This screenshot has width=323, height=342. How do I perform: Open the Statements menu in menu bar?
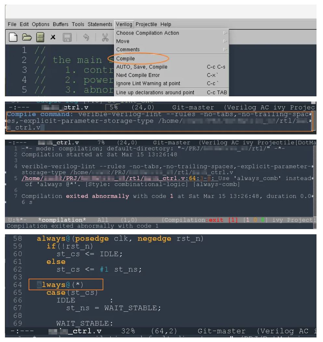(100, 24)
